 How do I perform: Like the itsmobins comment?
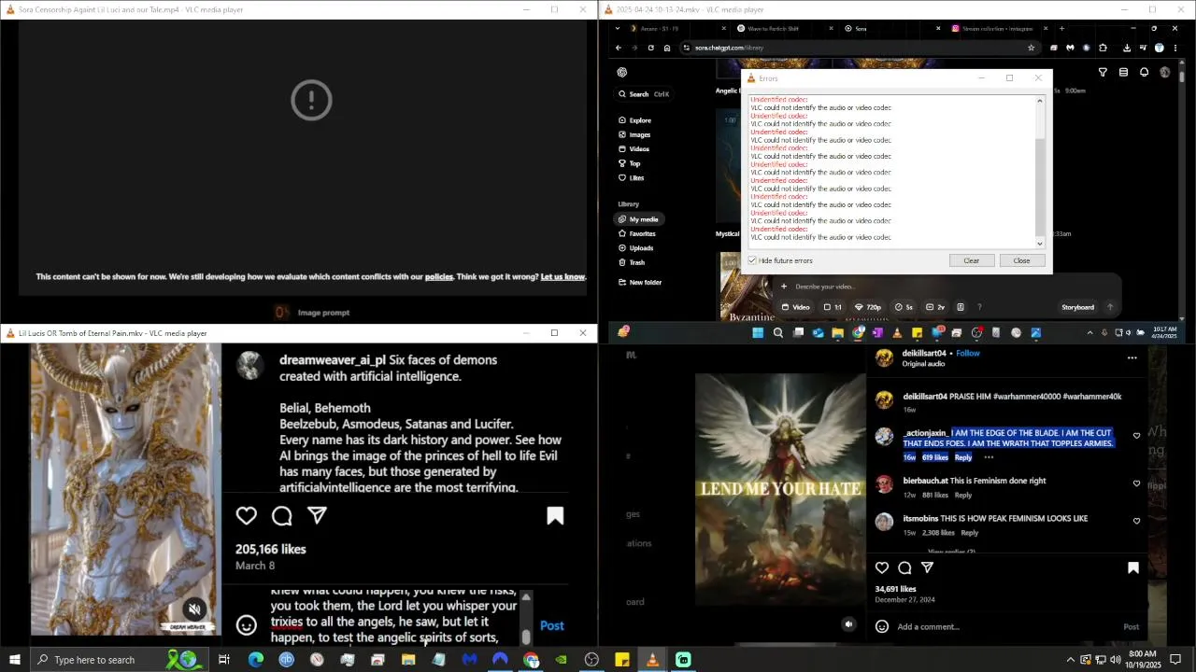coord(1136,521)
